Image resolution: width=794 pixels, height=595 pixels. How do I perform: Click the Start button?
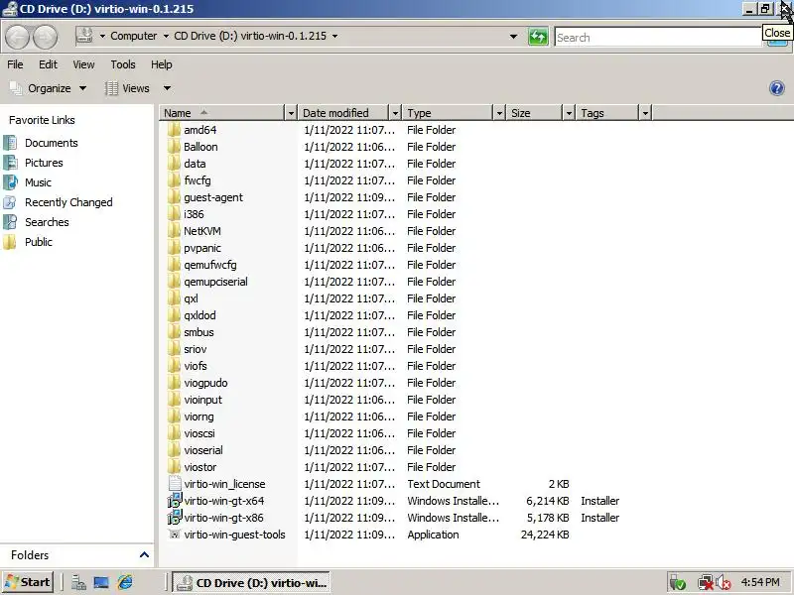coord(28,582)
